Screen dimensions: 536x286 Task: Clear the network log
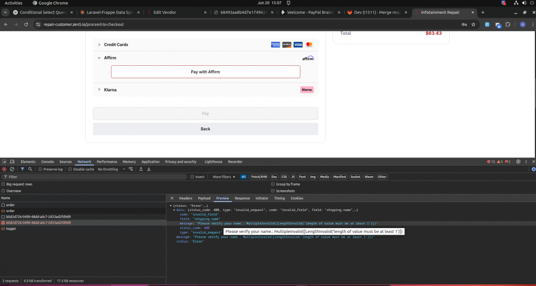[12, 169]
